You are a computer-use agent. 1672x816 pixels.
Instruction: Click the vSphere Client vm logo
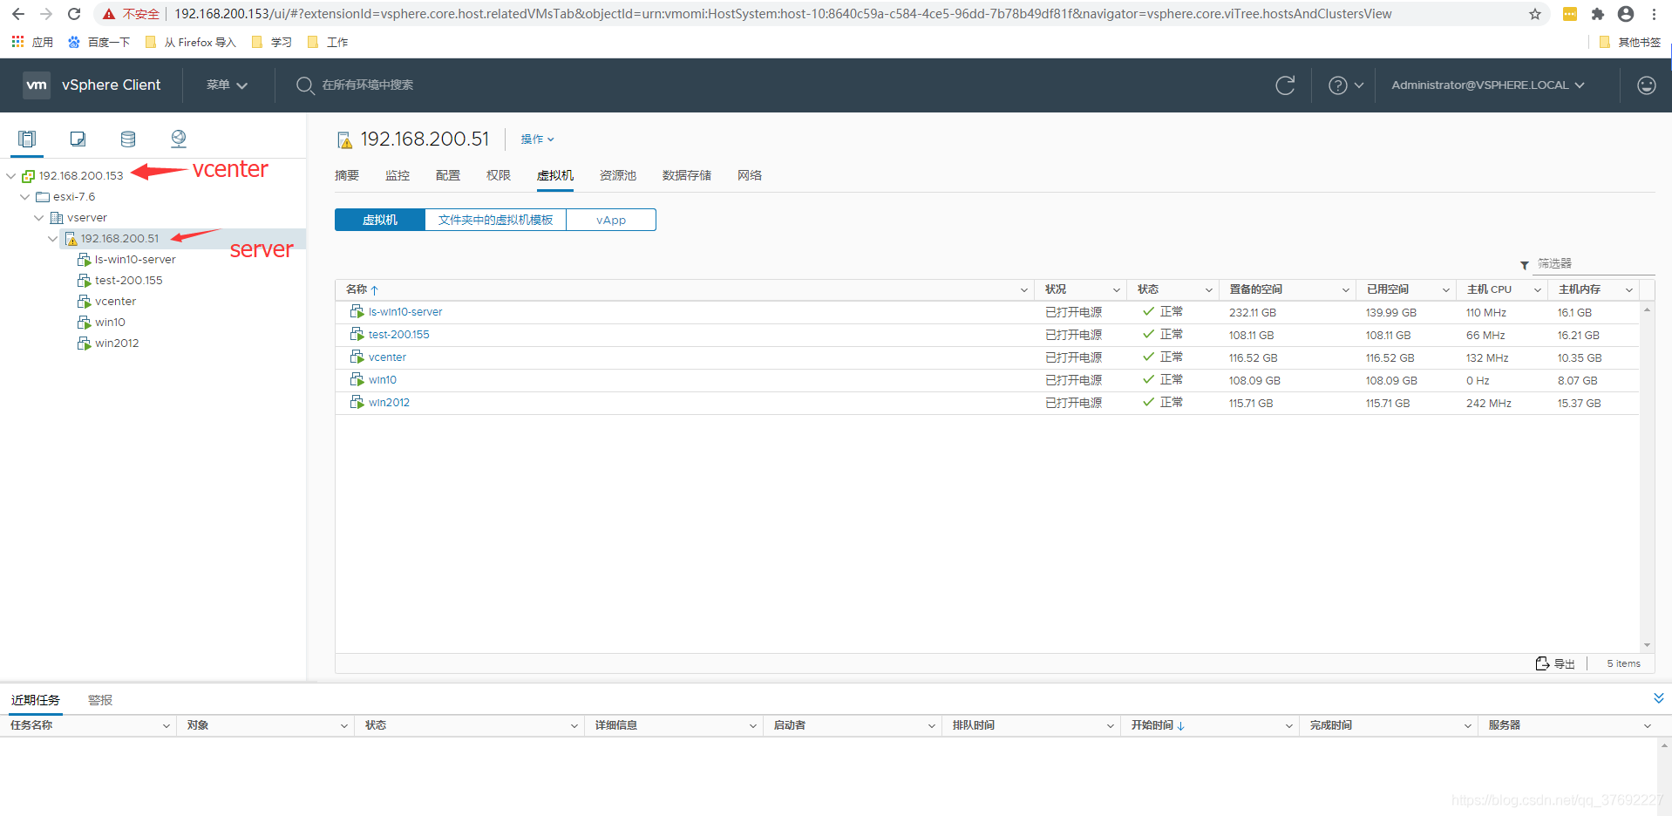tap(37, 85)
